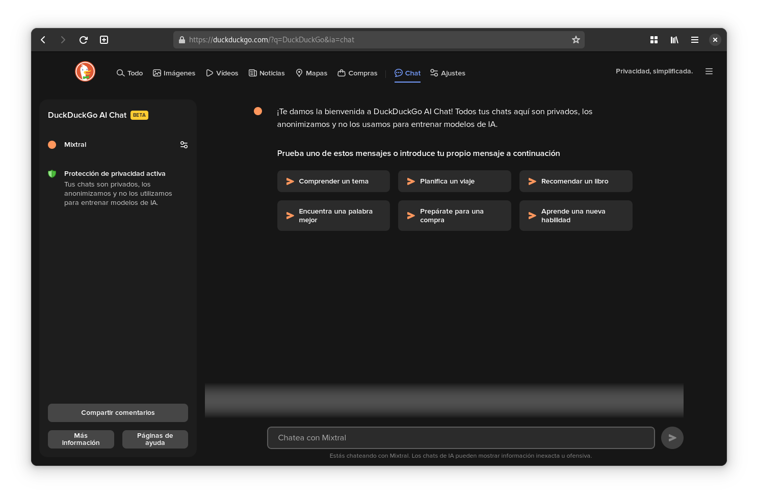Close the browser window with the X button
The width and height of the screenshot is (758, 500).
(715, 40)
